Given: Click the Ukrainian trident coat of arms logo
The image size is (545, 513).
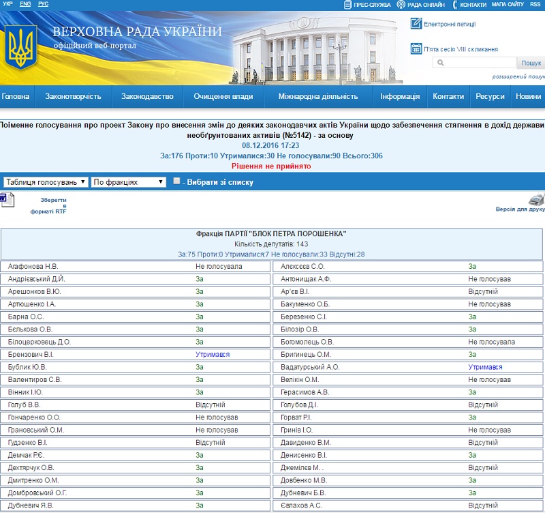Looking at the screenshot, I should [20, 46].
